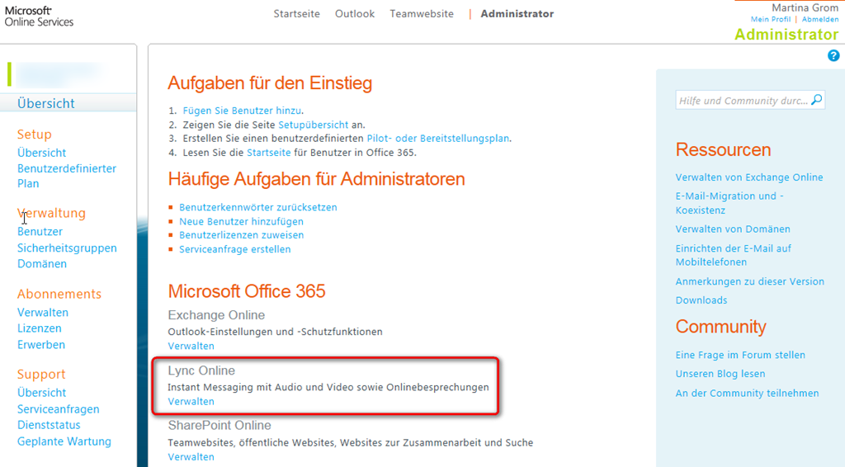Open Sicherheitsgruppen in the left sidebar

point(67,248)
